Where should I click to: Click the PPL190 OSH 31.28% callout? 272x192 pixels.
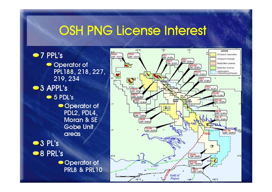[218, 94]
